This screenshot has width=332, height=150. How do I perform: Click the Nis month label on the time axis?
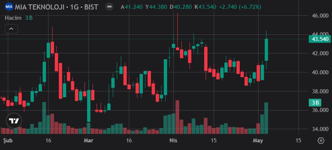(173, 141)
